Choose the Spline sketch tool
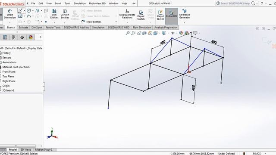276x155 pixels. pyautogui.click(x=38, y=11)
